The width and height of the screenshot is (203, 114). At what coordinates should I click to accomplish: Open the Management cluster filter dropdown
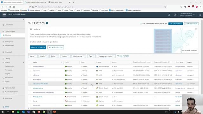click(x=106, y=56)
